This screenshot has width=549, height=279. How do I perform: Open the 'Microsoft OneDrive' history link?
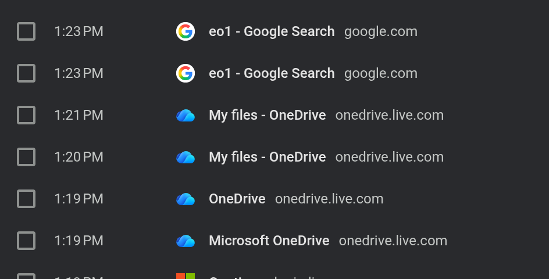click(x=269, y=241)
